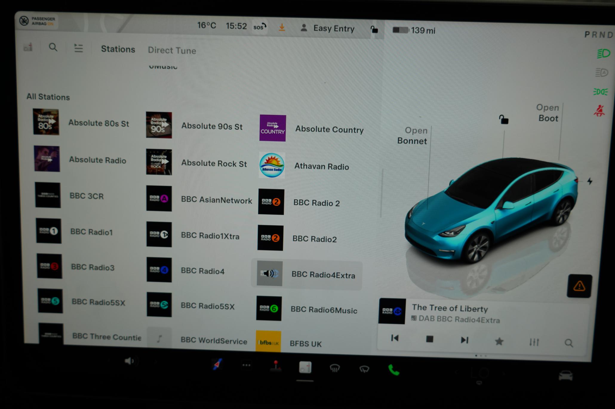This screenshot has height=409, width=615.
Task: Tap now-playing BBC Radio 4 Extra artwork
Action: click(392, 311)
